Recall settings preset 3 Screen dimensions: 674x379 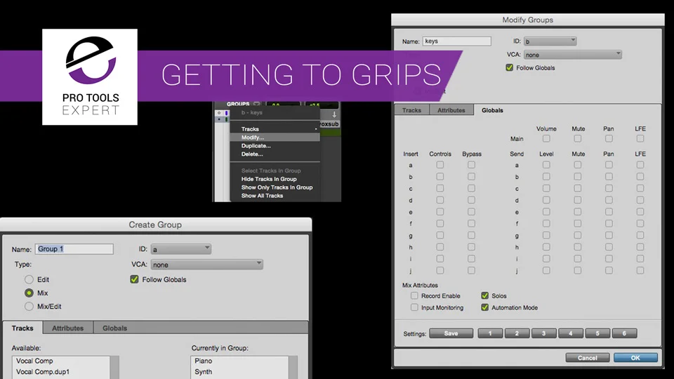(543, 333)
